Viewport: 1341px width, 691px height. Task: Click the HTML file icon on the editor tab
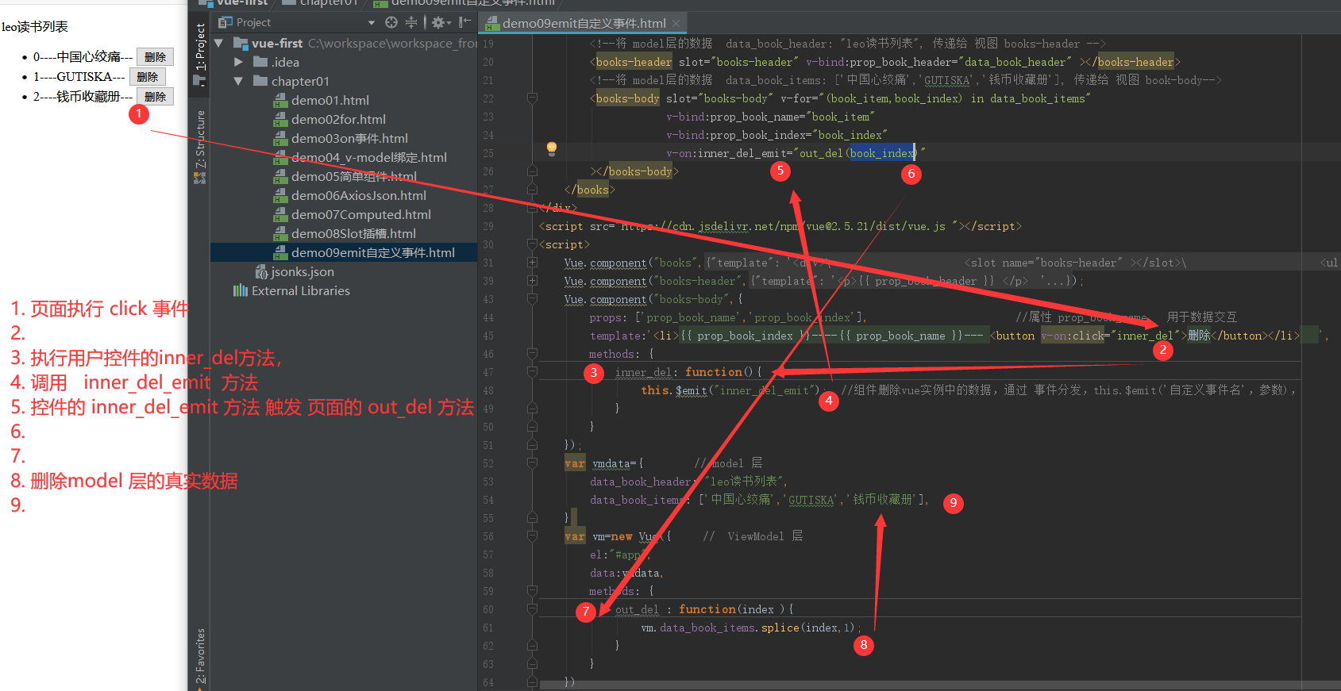[x=492, y=23]
